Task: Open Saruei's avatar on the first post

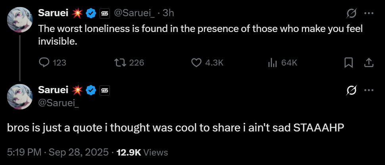Action: (x=19, y=20)
